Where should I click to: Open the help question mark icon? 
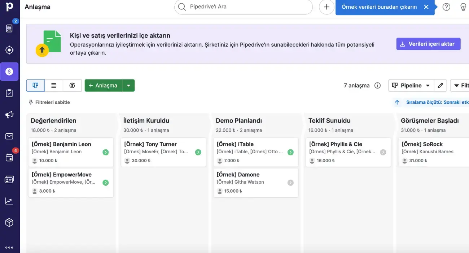(446, 7)
